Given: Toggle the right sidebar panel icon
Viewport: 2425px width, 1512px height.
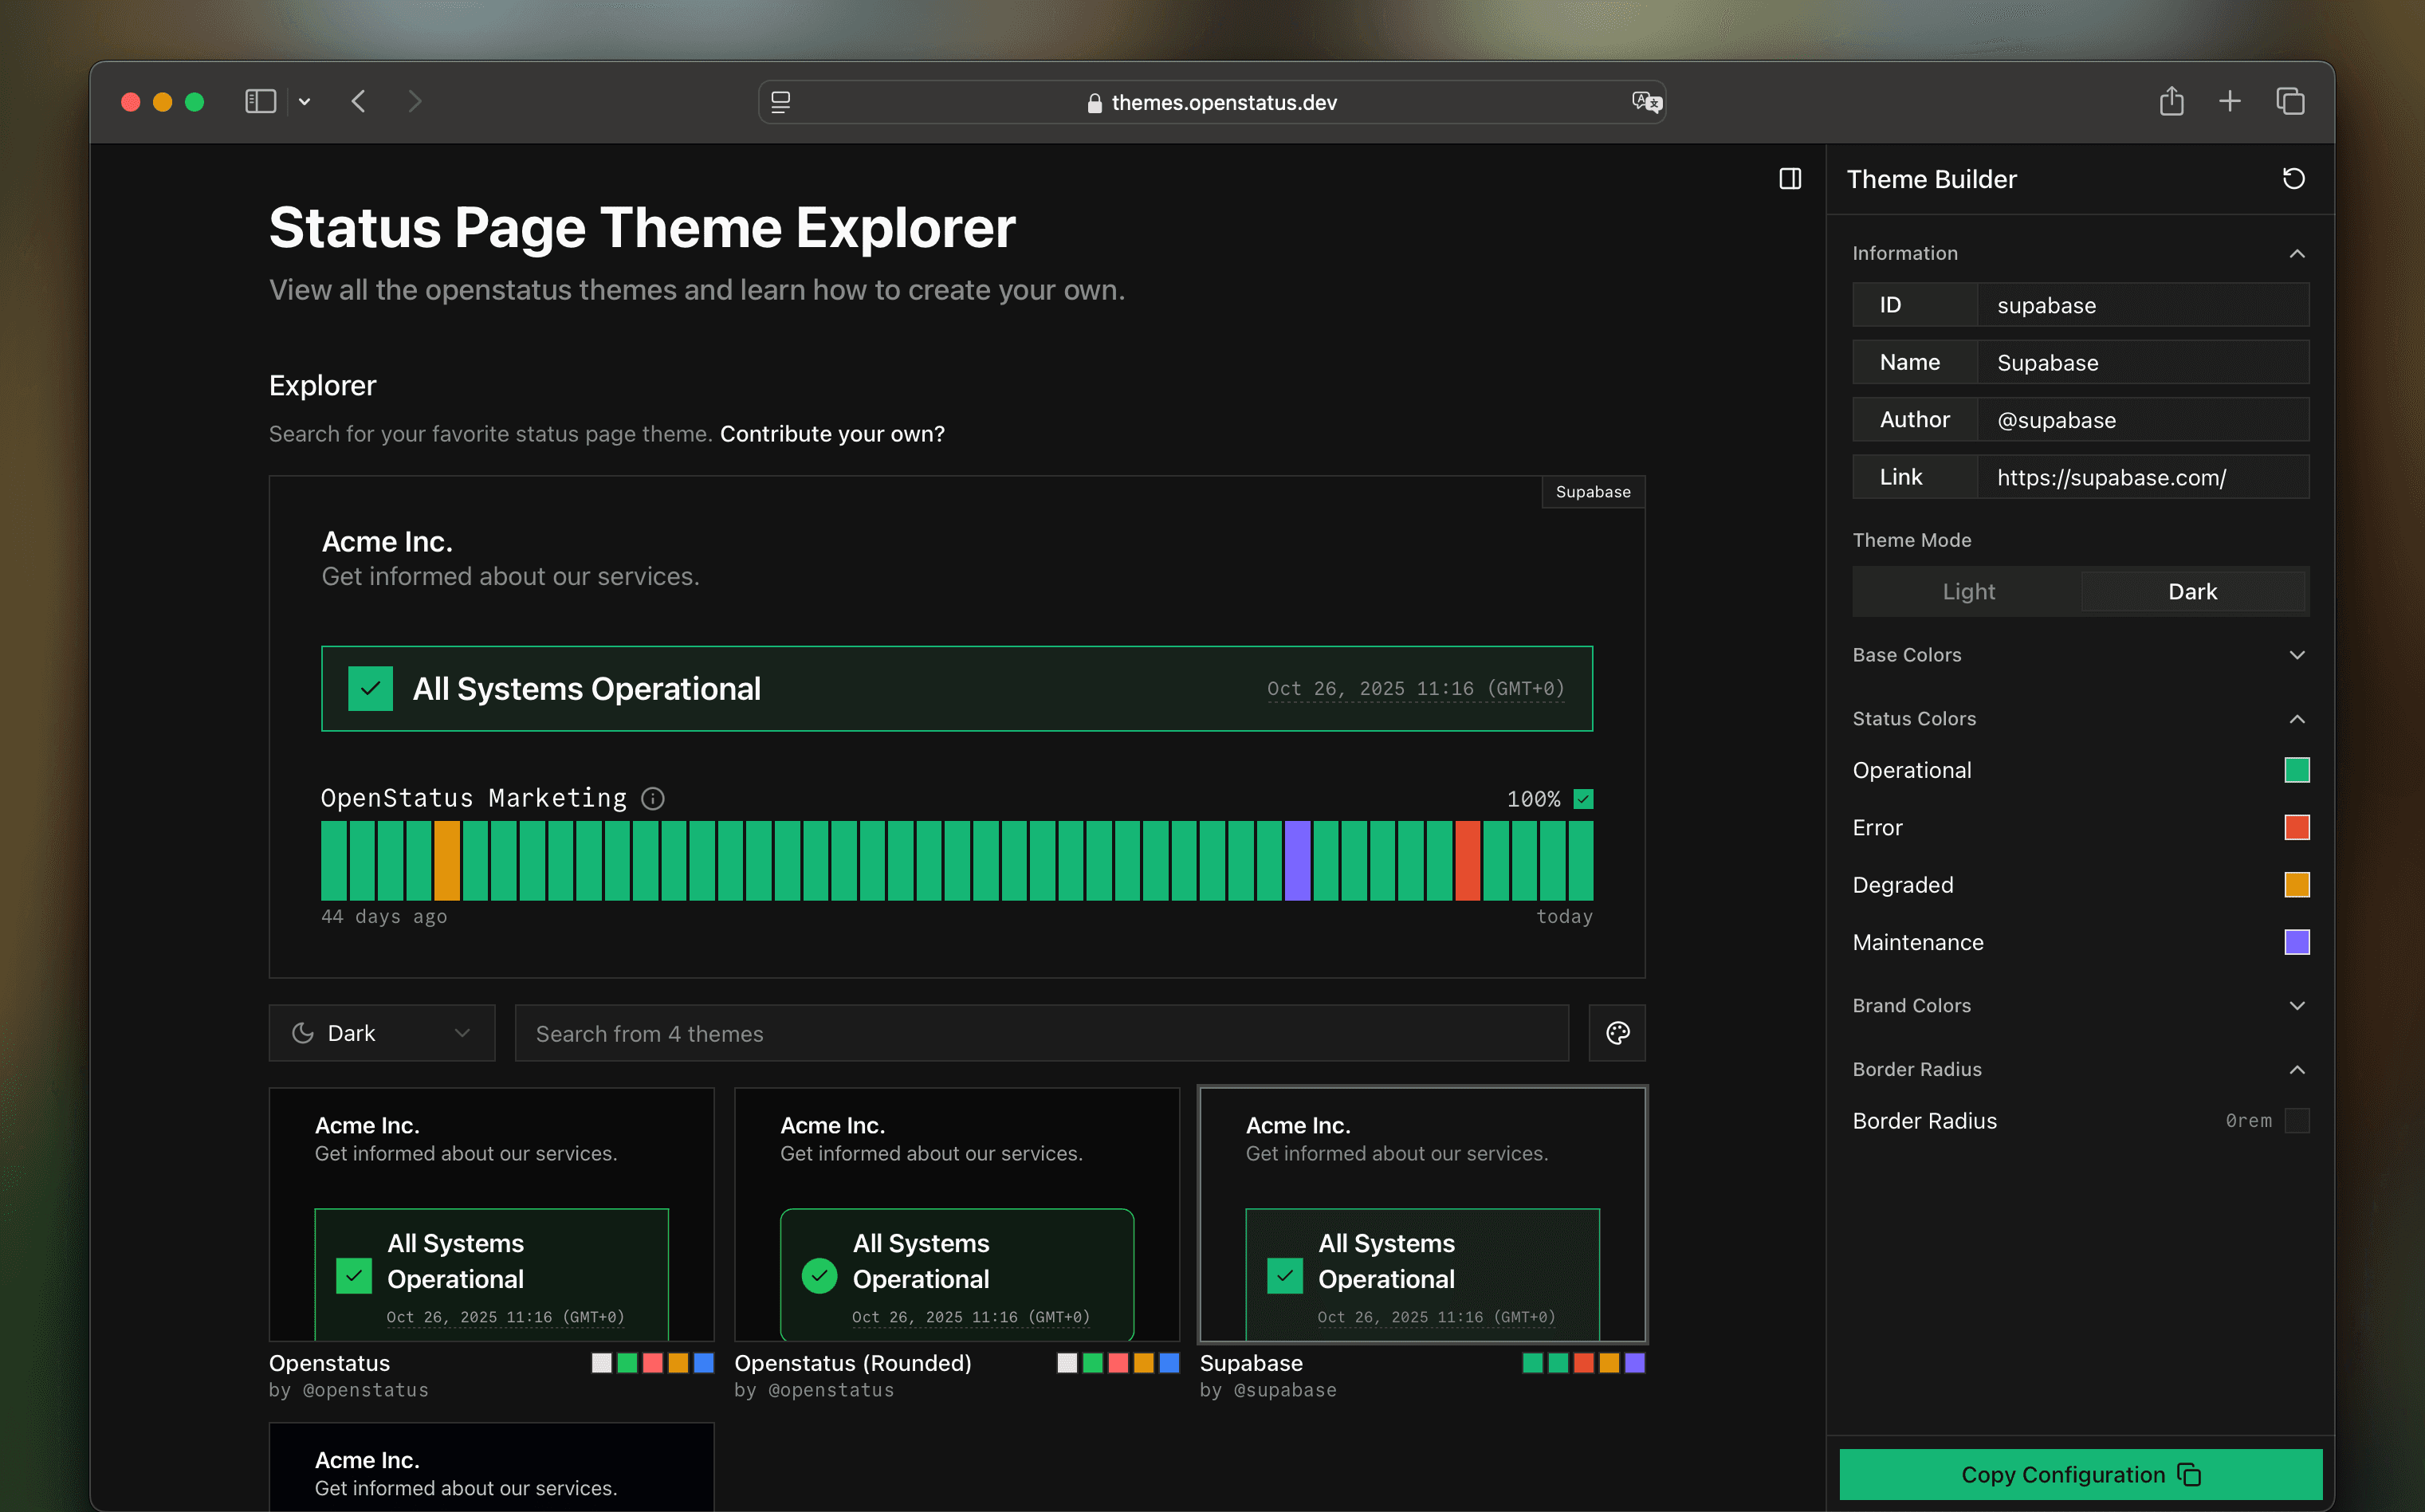Looking at the screenshot, I should [x=1790, y=179].
